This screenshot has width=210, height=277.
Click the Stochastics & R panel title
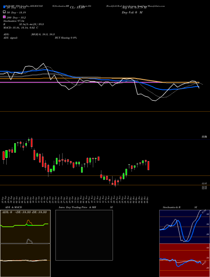click(x=171, y=207)
